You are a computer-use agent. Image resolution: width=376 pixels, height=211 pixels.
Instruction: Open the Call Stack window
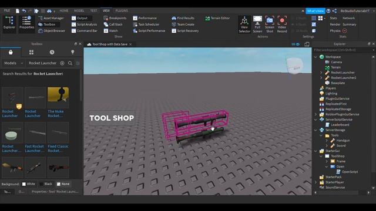113,25
